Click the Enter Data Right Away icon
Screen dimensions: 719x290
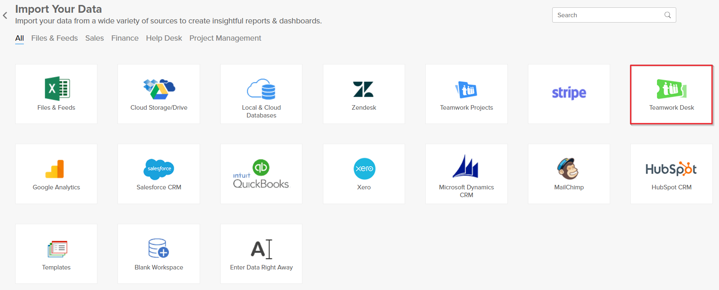(x=262, y=249)
